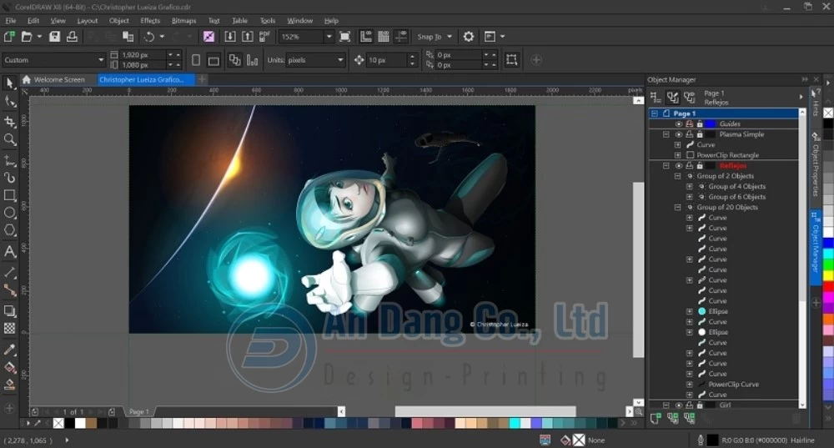
Task: Open the Hints docker tab
Action: point(816,102)
